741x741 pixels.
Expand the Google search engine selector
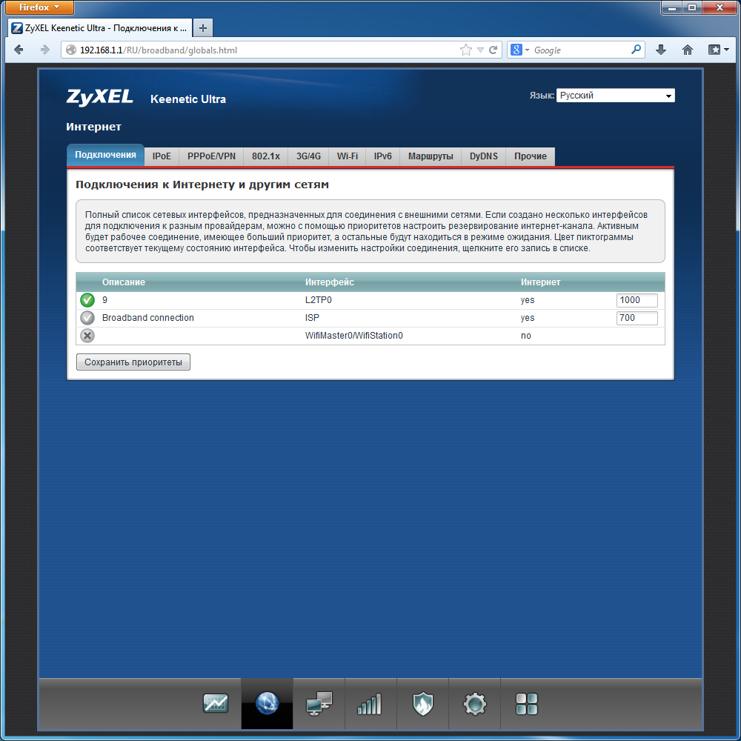click(520, 50)
